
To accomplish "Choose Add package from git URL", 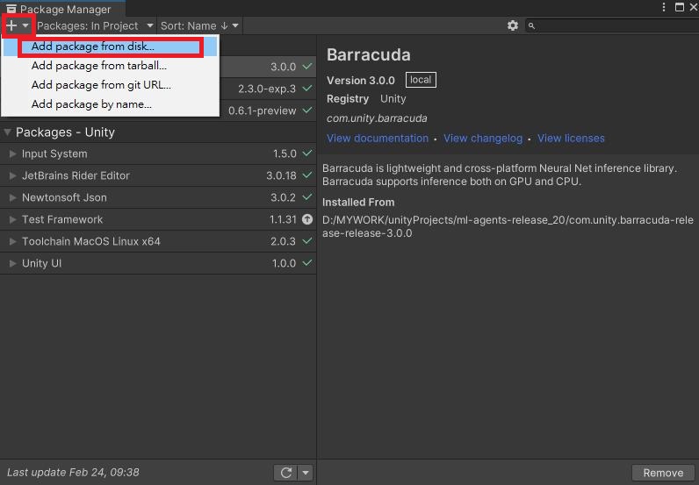I will [110, 85].
